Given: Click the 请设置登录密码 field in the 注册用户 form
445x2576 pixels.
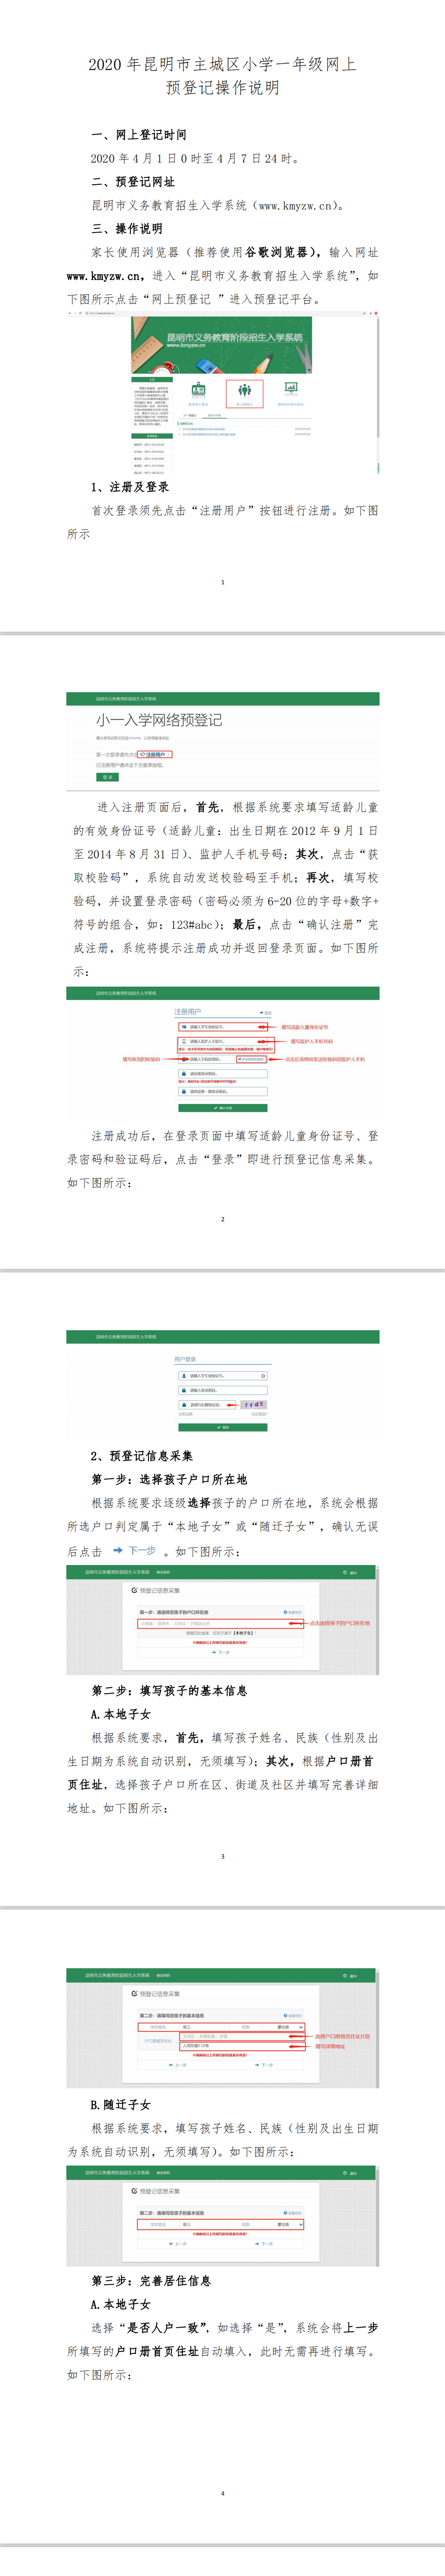Looking at the screenshot, I should (x=222, y=1074).
